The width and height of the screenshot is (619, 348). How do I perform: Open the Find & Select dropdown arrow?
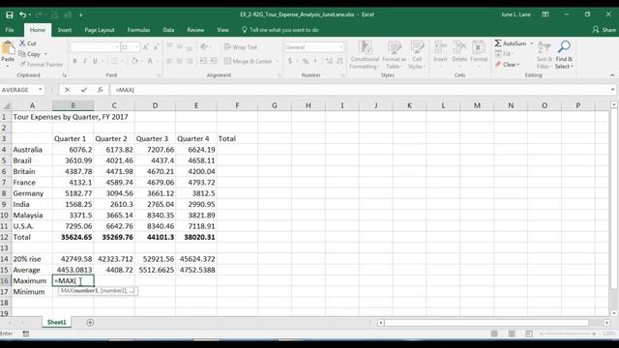[x=572, y=67]
